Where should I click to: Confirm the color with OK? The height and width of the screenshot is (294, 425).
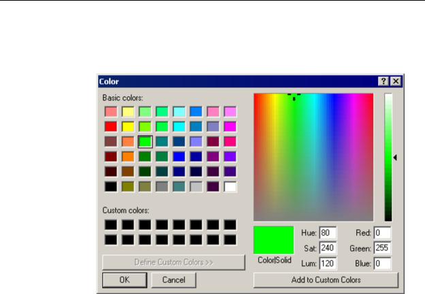pyautogui.click(x=125, y=280)
